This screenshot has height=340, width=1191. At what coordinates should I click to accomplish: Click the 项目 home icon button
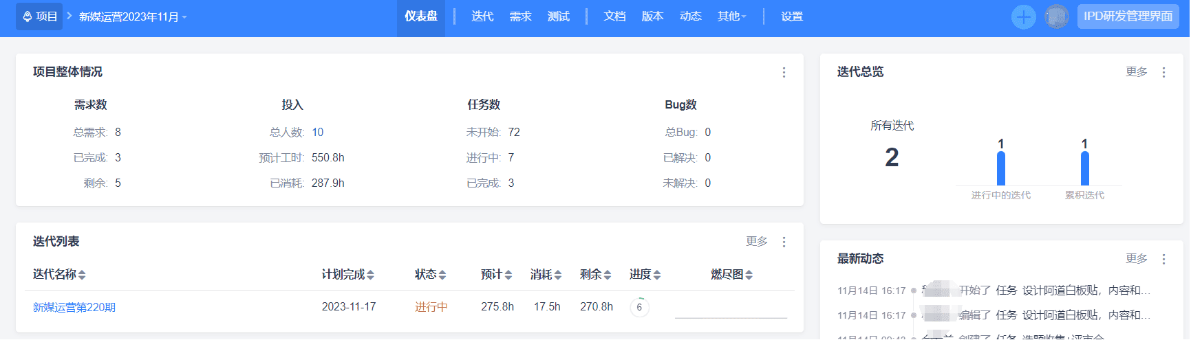click(x=40, y=16)
